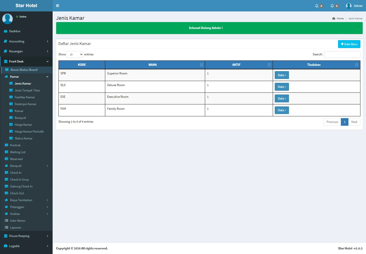This screenshot has width=366, height=254.
Task: Open the second notification bell
Action: pyautogui.click(x=332, y=6)
